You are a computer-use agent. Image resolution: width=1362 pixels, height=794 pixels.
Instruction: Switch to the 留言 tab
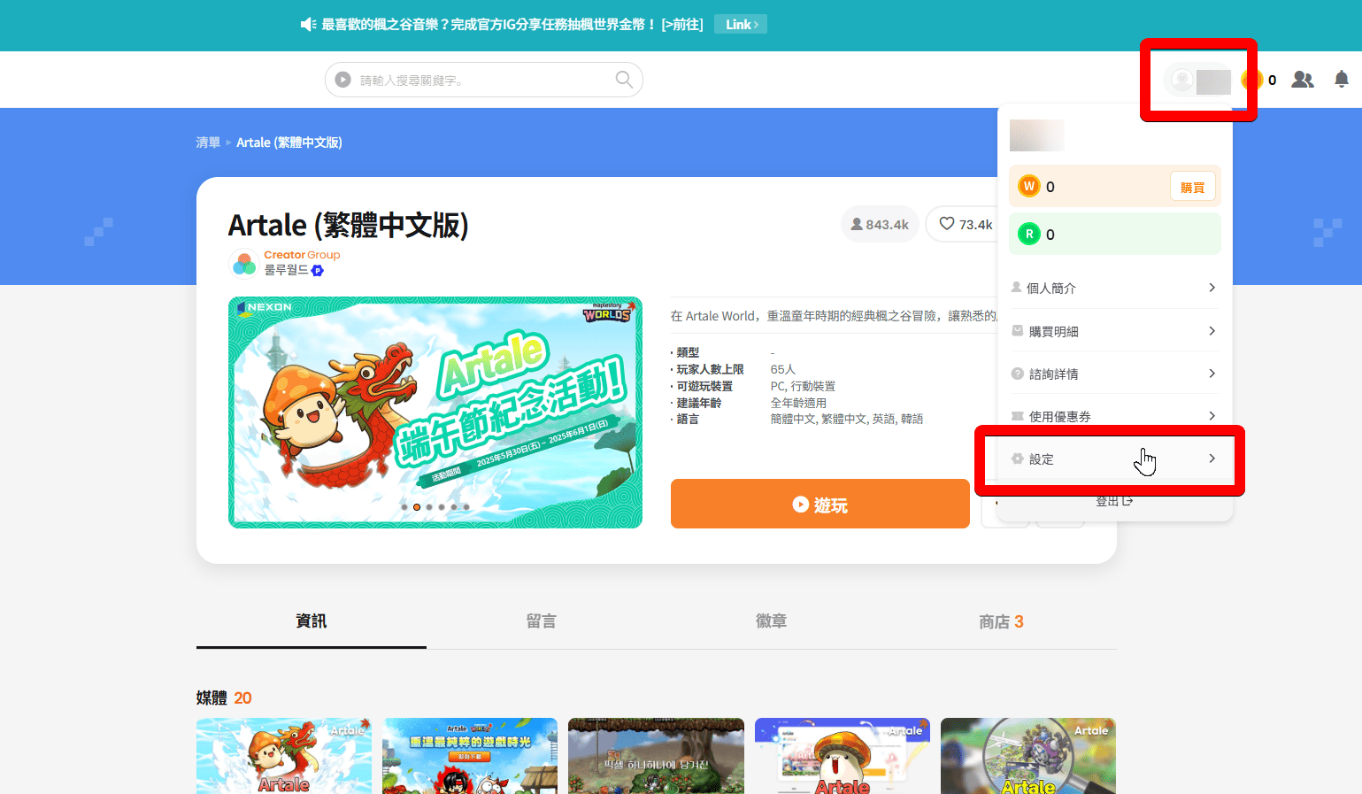click(x=542, y=621)
